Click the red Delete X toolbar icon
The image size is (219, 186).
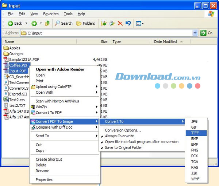[x=120, y=23]
